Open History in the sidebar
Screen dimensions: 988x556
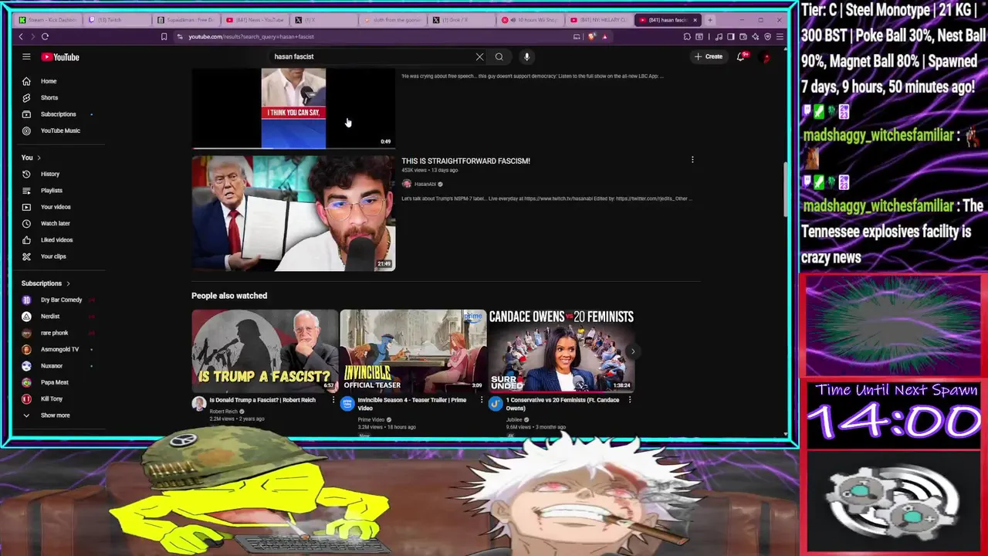click(50, 174)
